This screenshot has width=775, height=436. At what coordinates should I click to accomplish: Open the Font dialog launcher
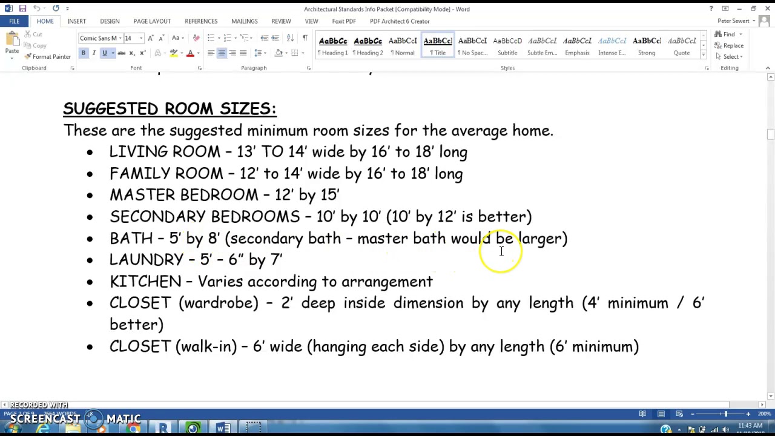point(199,68)
